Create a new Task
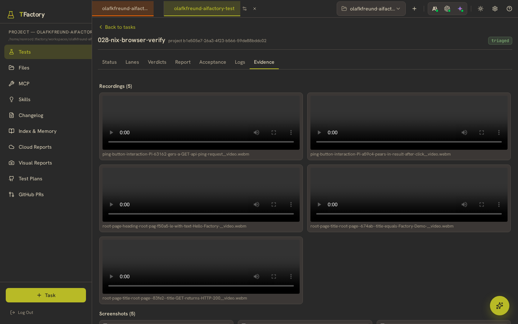Image resolution: width=518 pixels, height=324 pixels. pyautogui.click(x=46, y=295)
